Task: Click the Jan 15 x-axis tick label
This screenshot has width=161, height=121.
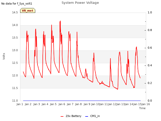Action: point(137,104)
